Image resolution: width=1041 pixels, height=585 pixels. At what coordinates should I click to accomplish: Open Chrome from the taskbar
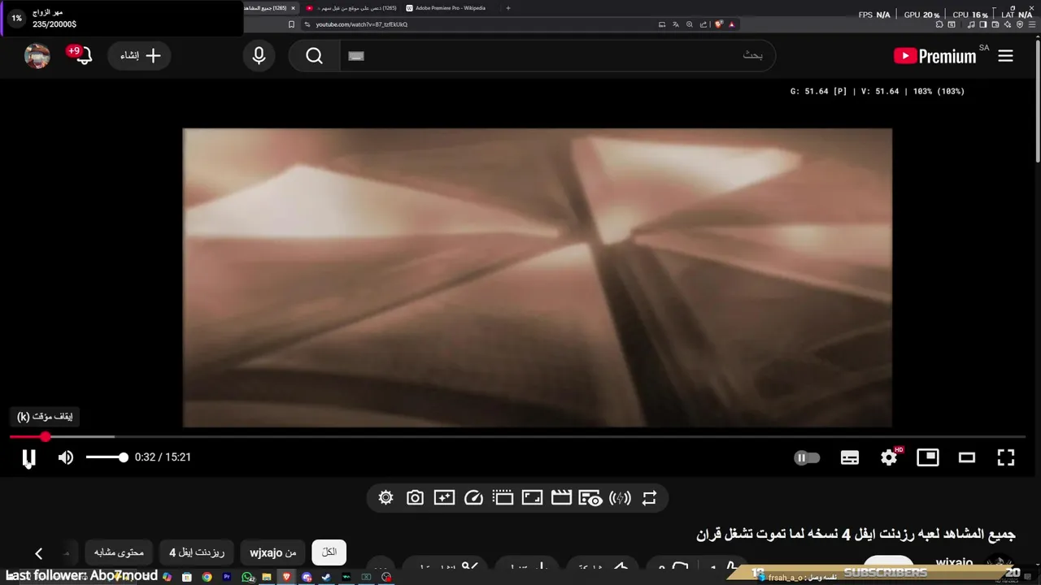click(207, 577)
